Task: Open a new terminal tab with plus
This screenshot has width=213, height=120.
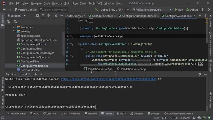Action: (x=36, y=74)
